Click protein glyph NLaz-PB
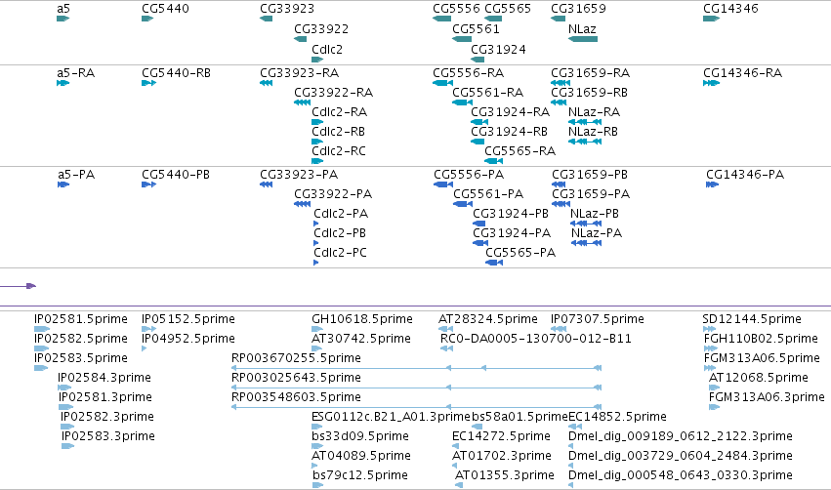The width and height of the screenshot is (831, 490). 586,224
